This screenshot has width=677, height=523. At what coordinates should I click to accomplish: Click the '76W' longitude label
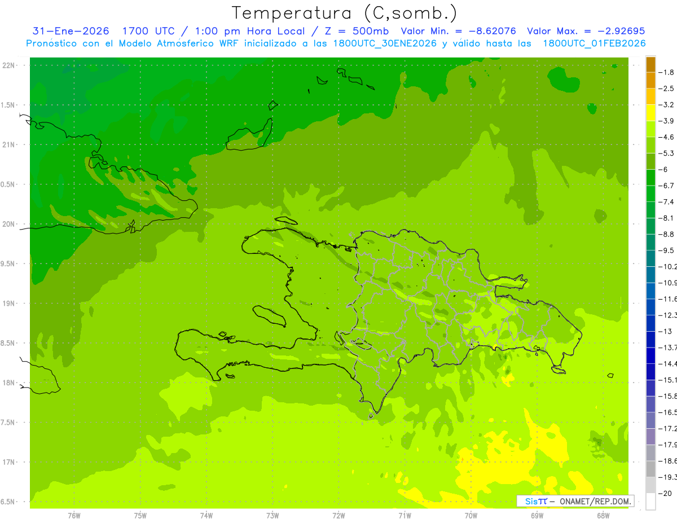click(74, 516)
